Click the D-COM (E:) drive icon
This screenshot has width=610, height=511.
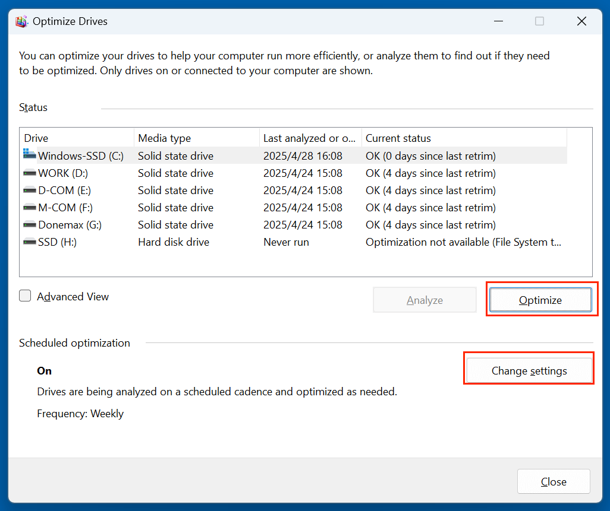click(29, 190)
